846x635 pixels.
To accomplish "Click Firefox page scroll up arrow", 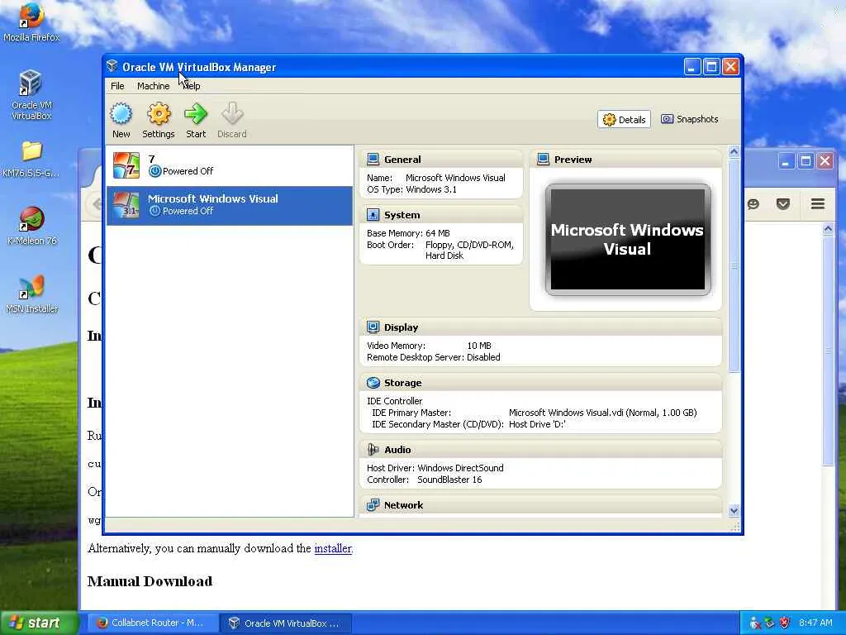I will (x=828, y=229).
